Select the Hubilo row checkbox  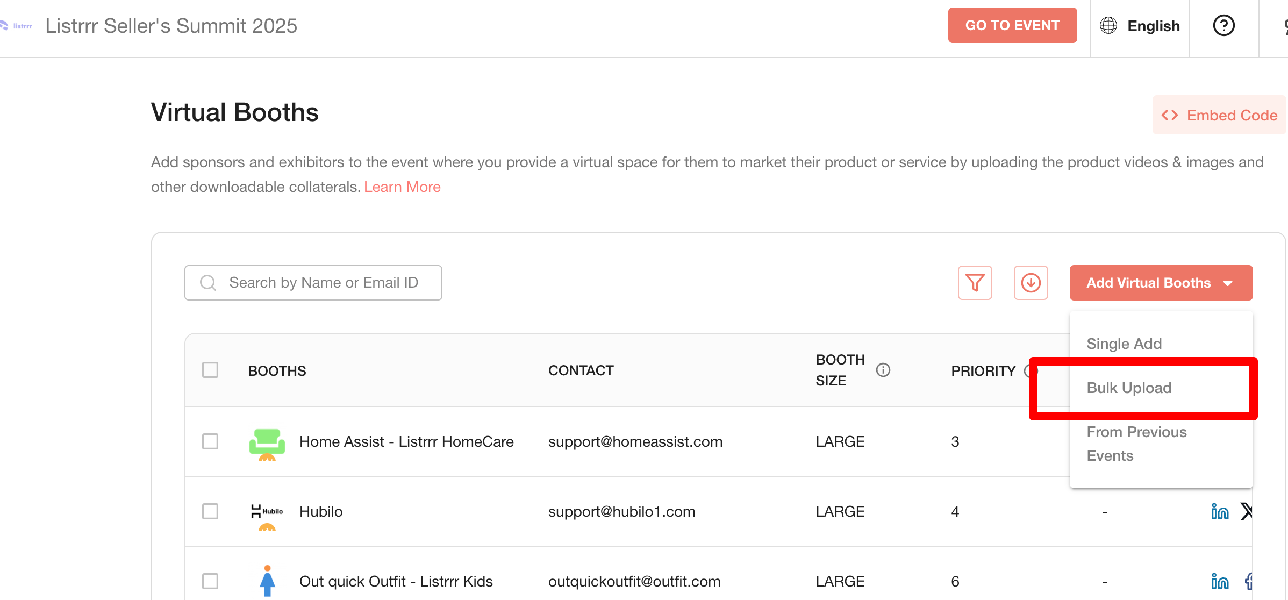click(x=210, y=511)
